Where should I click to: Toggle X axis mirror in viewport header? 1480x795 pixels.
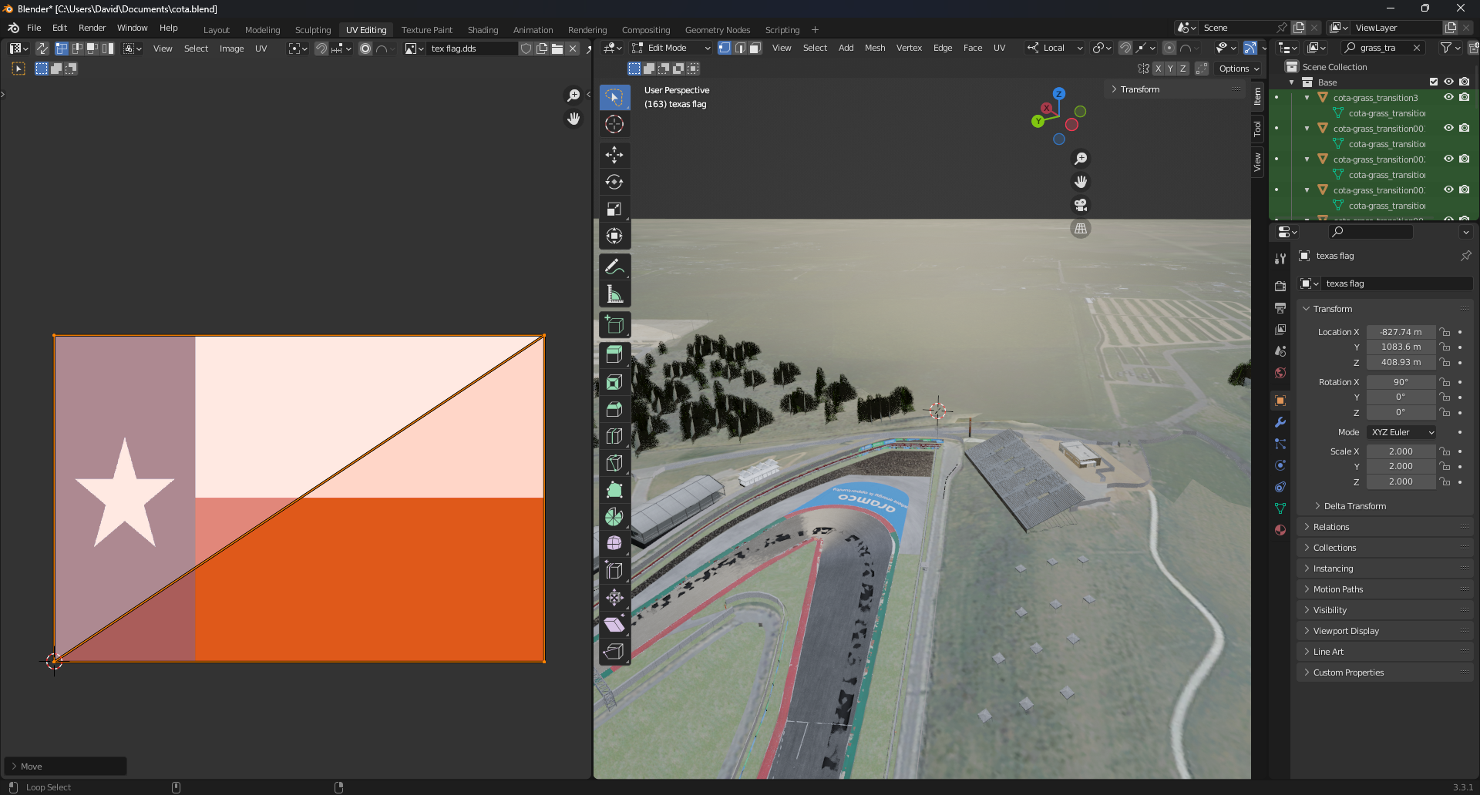tap(1158, 69)
